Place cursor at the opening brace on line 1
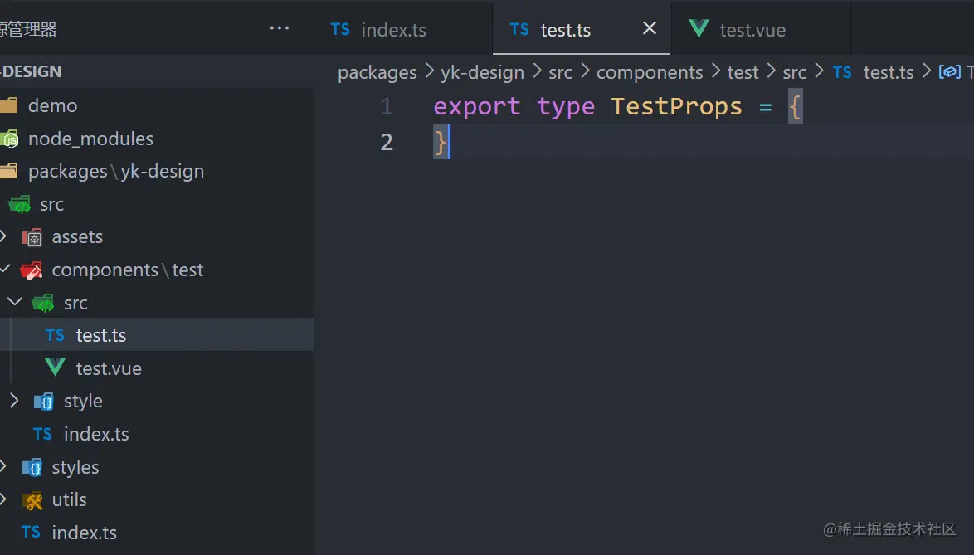 [796, 106]
